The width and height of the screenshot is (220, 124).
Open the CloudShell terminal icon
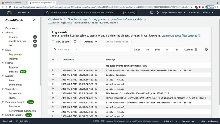[x=152, y=12]
